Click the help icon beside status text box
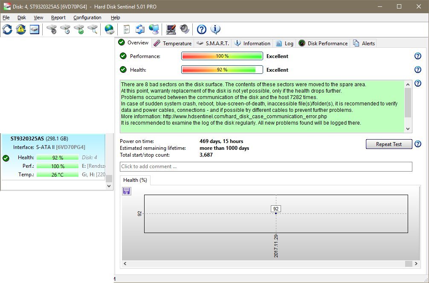 [x=418, y=83]
